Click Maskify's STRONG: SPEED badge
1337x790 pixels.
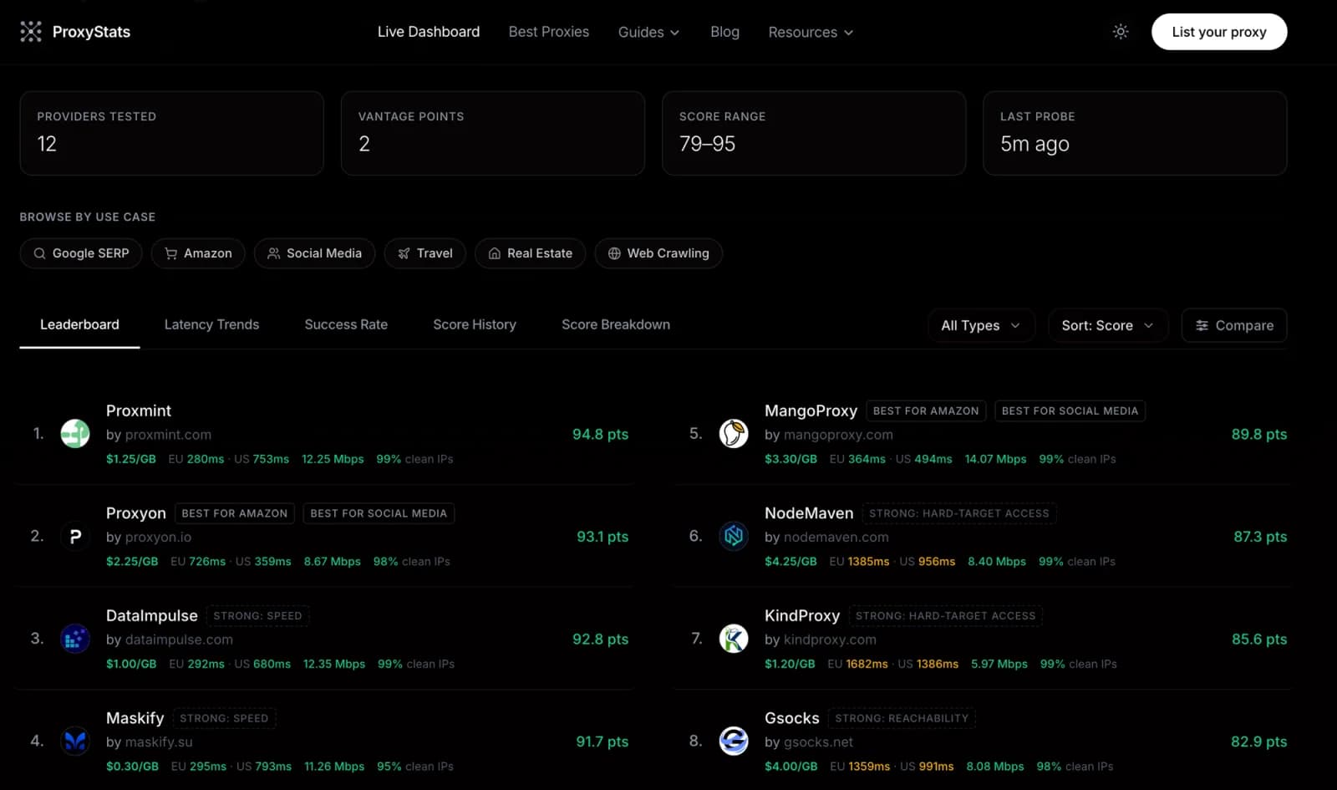pyautogui.click(x=224, y=718)
